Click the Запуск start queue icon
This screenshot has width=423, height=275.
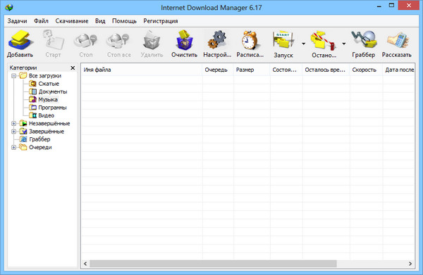283,40
